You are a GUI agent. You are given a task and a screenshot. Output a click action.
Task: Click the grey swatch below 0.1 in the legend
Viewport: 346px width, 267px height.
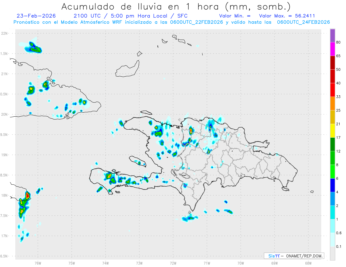(332, 253)
